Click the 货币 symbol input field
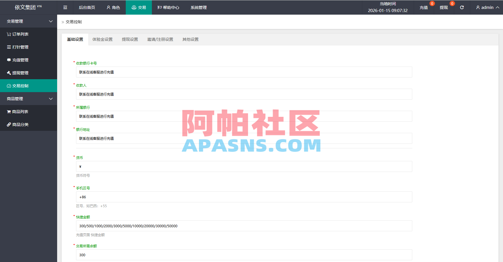The width and height of the screenshot is (503, 262). [x=244, y=166]
